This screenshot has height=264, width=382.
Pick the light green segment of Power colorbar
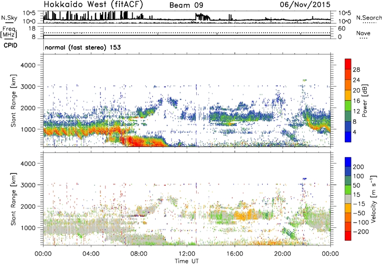tap(348, 105)
